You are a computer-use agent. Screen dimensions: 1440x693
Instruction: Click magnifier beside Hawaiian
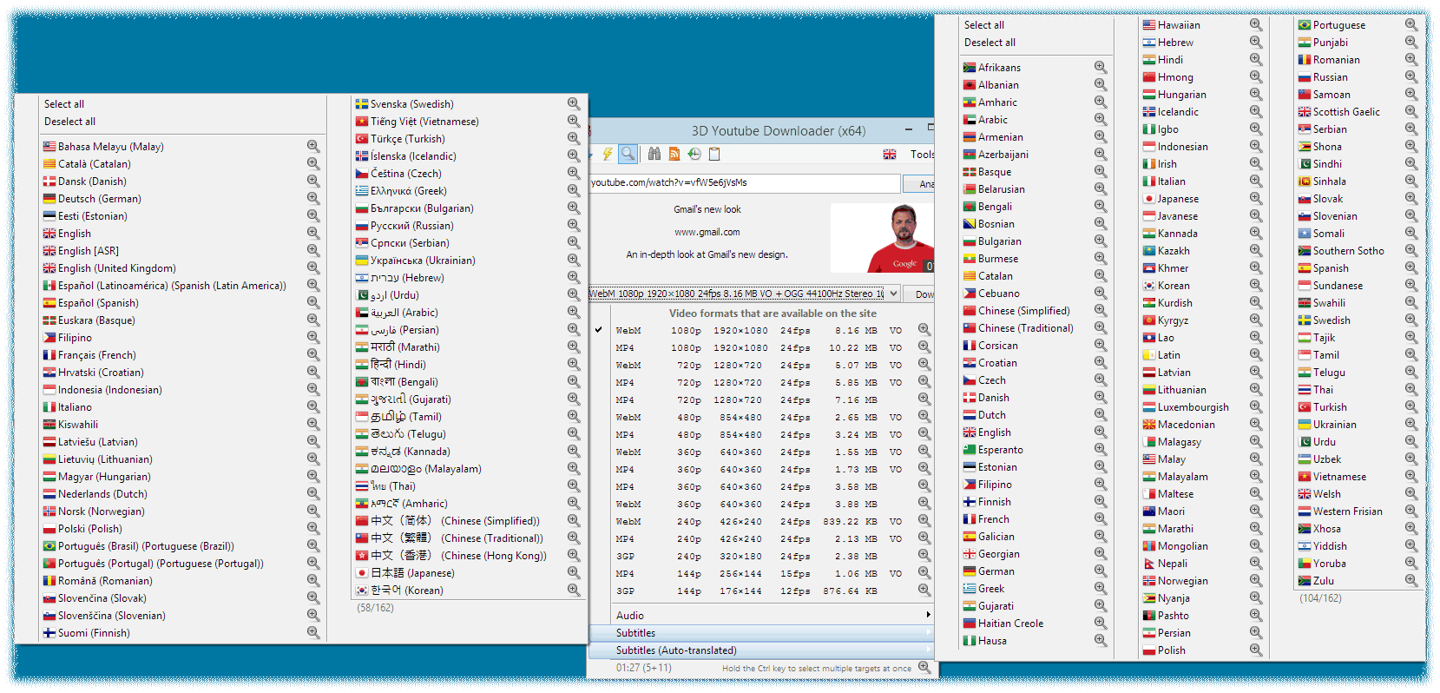point(1256,25)
